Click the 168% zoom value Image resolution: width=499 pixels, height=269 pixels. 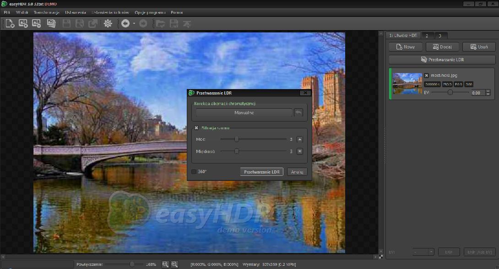pyautogui.click(x=151, y=264)
